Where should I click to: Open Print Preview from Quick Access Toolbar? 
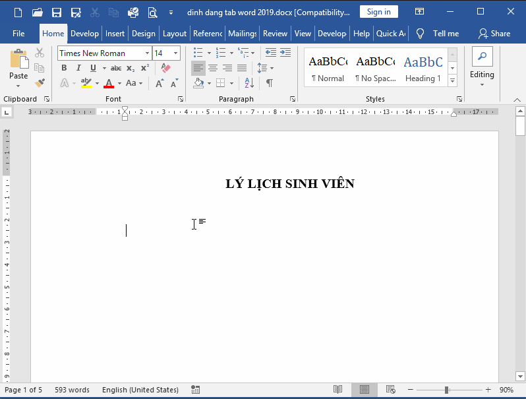click(152, 12)
